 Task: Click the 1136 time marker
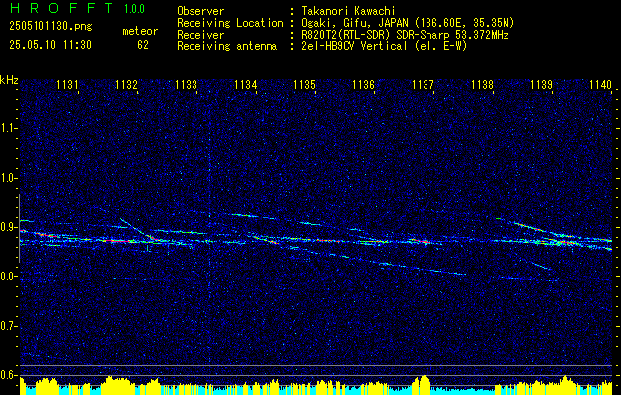(363, 84)
